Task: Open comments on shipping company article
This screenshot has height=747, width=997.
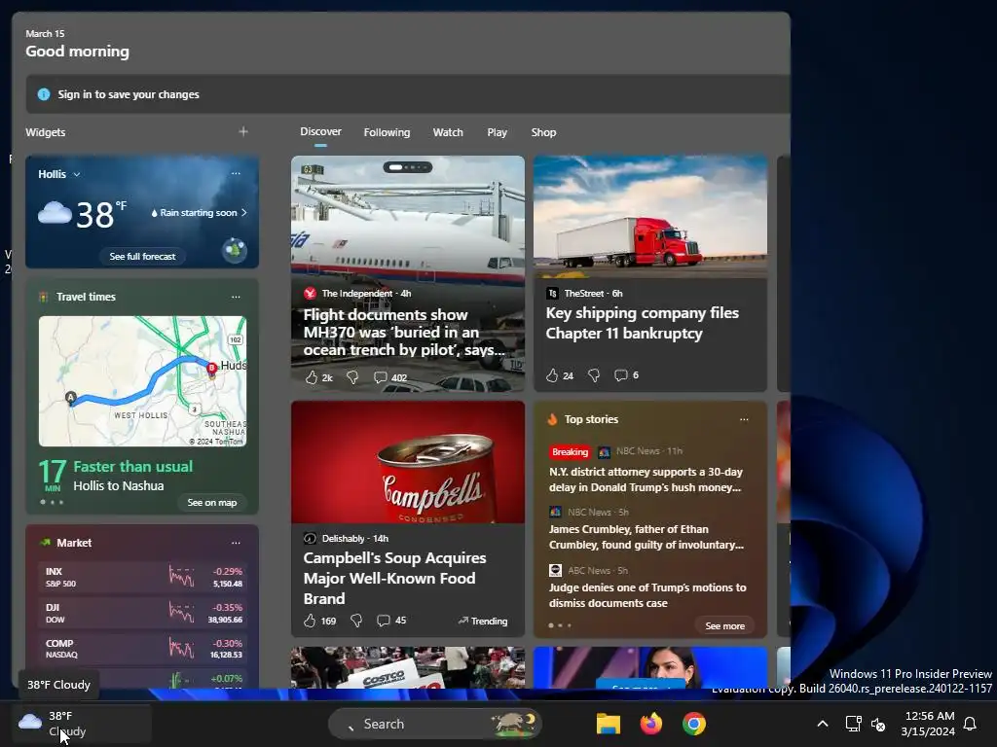Action: pyautogui.click(x=620, y=375)
